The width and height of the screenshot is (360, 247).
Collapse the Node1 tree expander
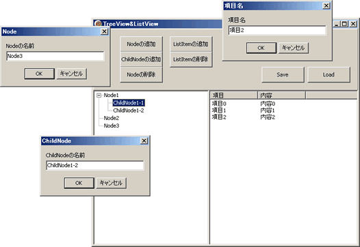pyautogui.click(x=99, y=95)
